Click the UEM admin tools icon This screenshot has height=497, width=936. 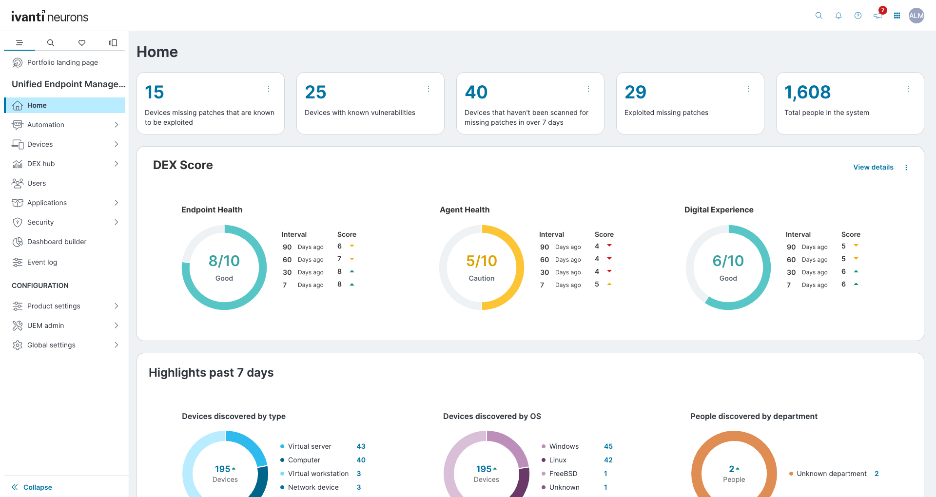pyautogui.click(x=18, y=325)
